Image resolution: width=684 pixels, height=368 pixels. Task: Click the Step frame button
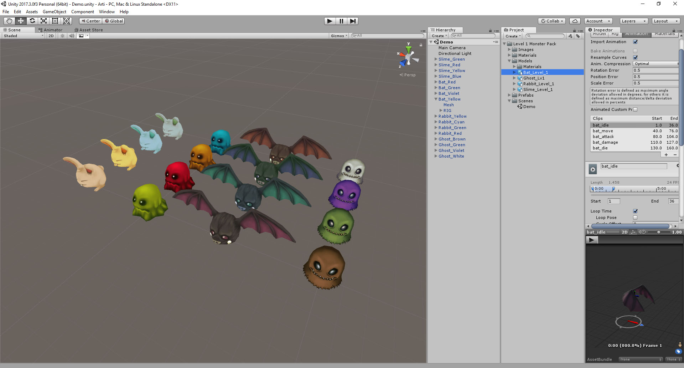pyautogui.click(x=353, y=21)
